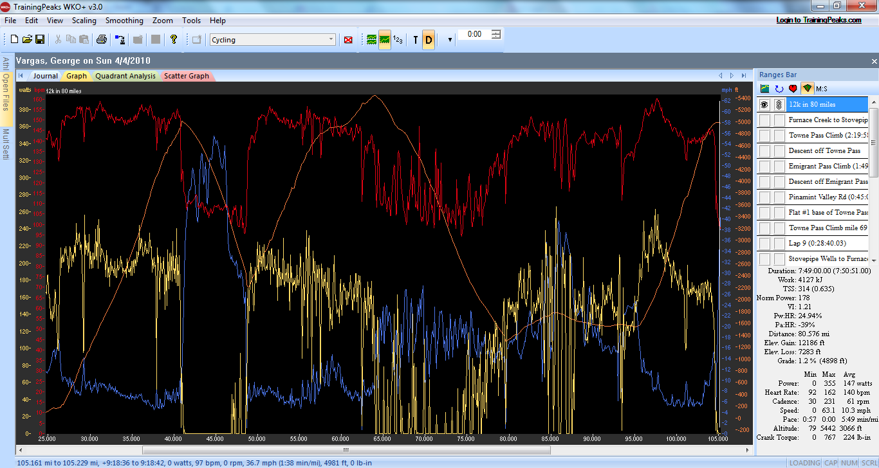
Task: Click the yellow question mark help icon
Action: (173, 40)
